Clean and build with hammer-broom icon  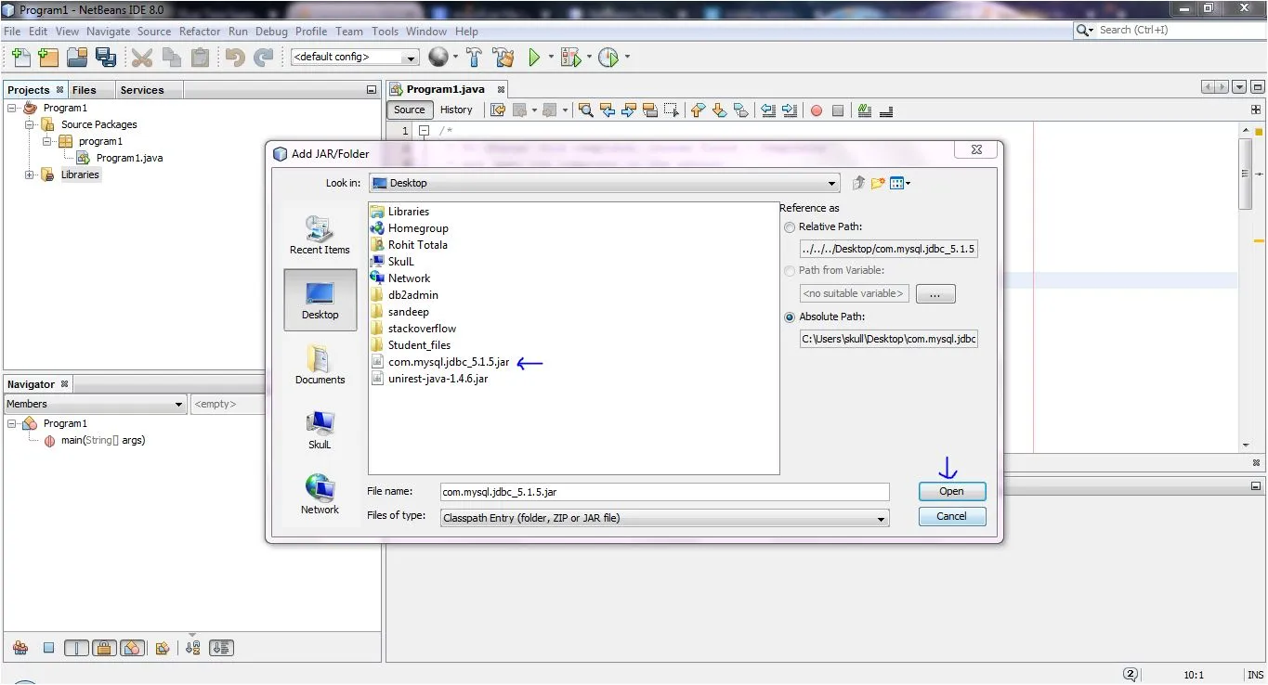tap(503, 58)
